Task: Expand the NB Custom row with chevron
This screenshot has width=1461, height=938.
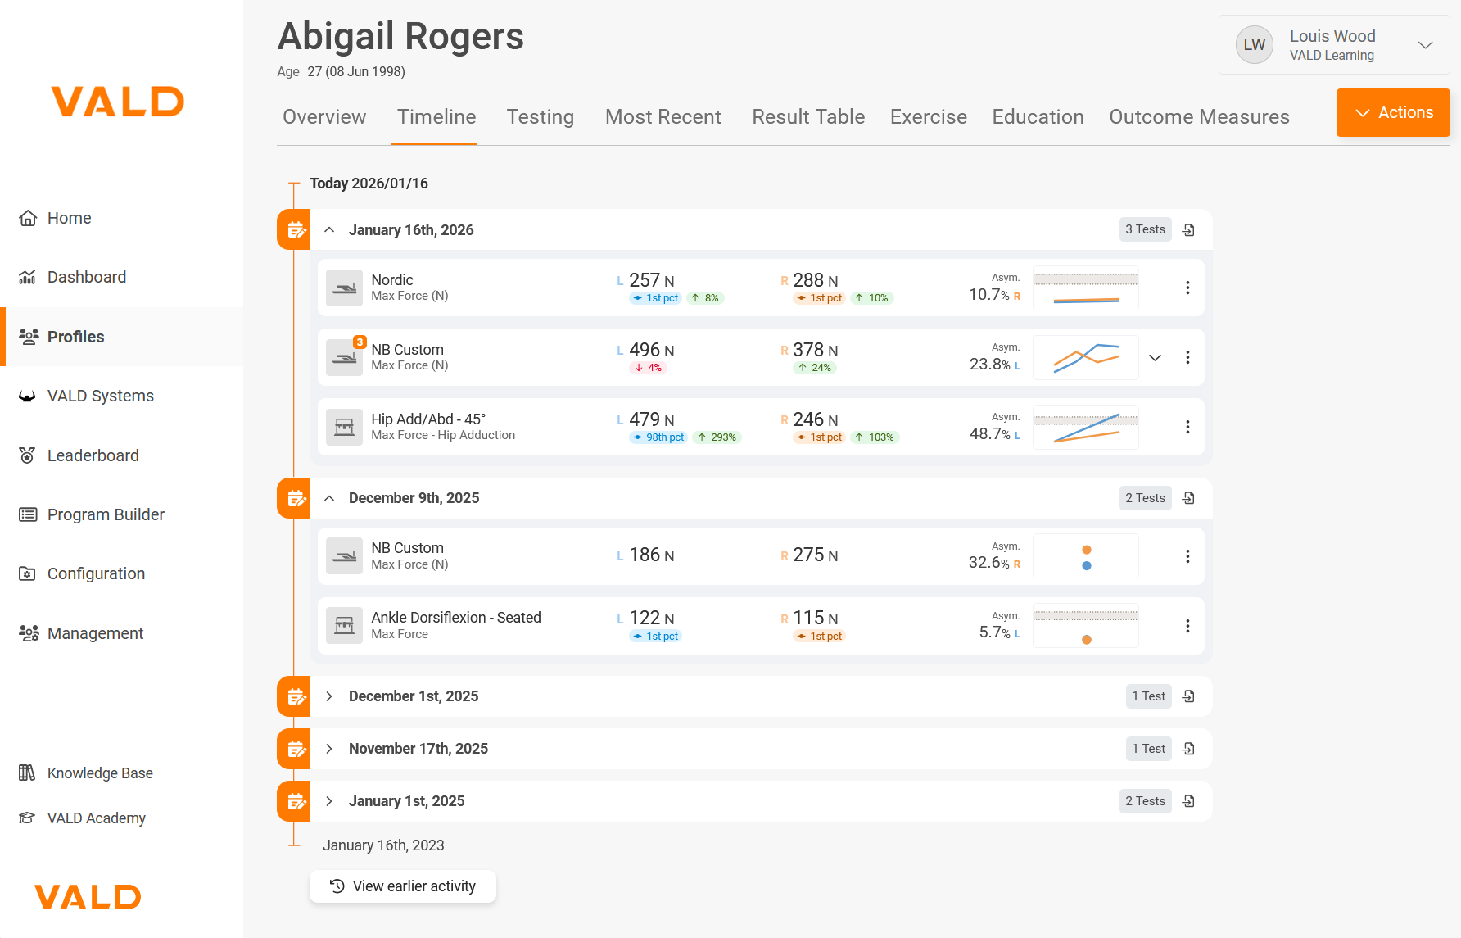Action: (1155, 357)
